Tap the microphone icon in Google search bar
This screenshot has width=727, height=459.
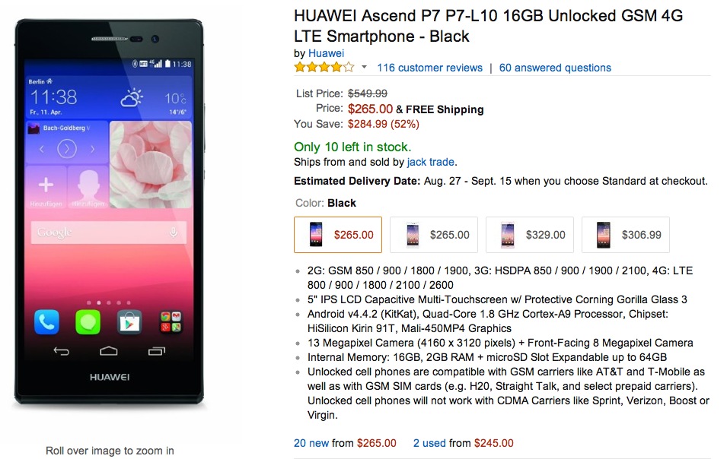coord(174,232)
